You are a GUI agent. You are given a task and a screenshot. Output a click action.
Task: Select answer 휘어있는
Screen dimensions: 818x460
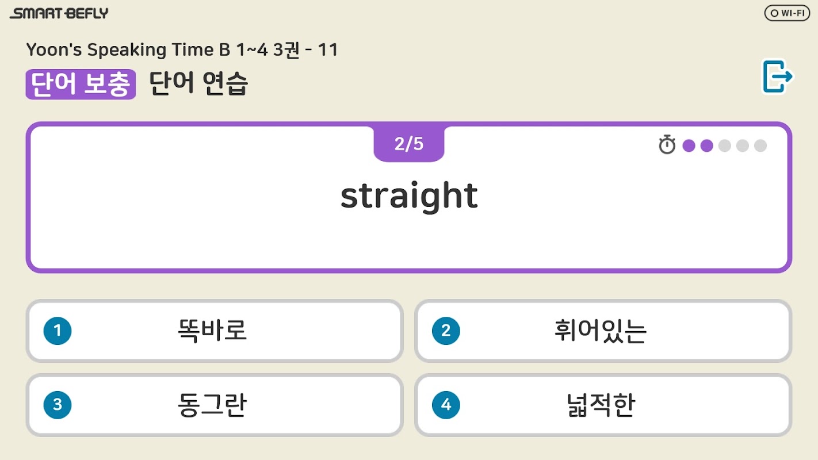(x=601, y=331)
